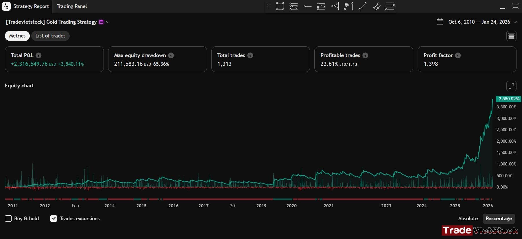Click the Total P&L card
This screenshot has width=522, height=239.
(x=54, y=59)
